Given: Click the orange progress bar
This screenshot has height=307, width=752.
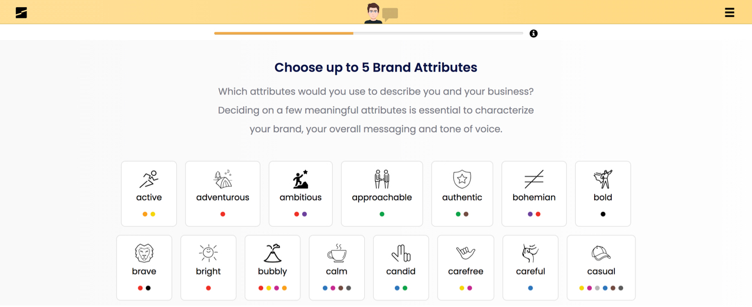Looking at the screenshot, I should pyautogui.click(x=284, y=34).
